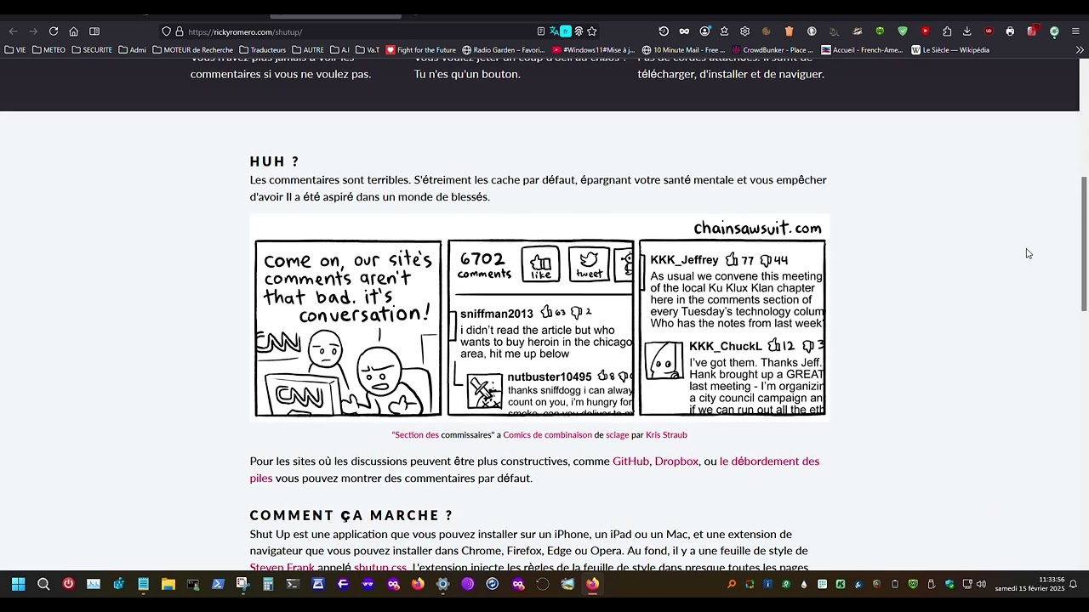Open browsing history clock icon
Image resolution: width=1089 pixels, height=612 pixels.
point(664,31)
